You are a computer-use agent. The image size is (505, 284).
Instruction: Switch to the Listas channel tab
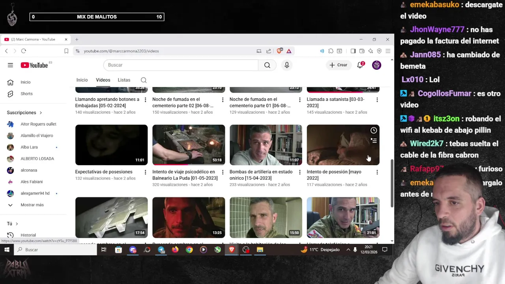pyautogui.click(x=124, y=80)
